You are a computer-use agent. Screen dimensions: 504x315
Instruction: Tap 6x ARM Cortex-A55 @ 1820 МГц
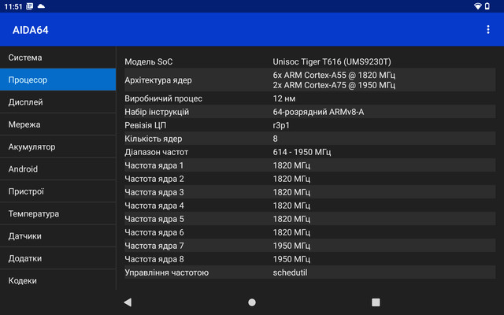pyautogui.click(x=334, y=75)
